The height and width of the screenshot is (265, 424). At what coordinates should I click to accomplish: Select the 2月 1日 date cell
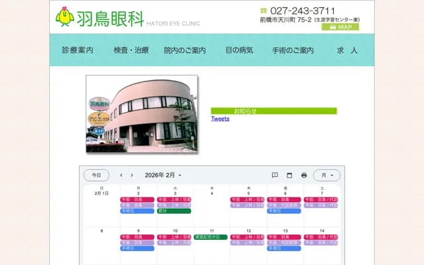[101, 193]
